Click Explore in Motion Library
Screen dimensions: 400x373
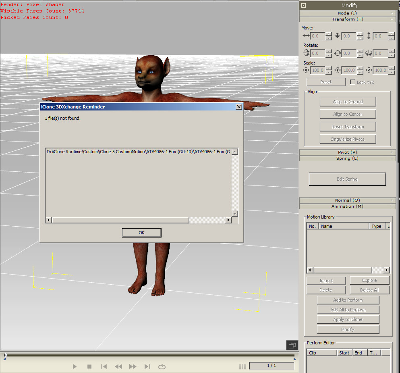pos(369,280)
